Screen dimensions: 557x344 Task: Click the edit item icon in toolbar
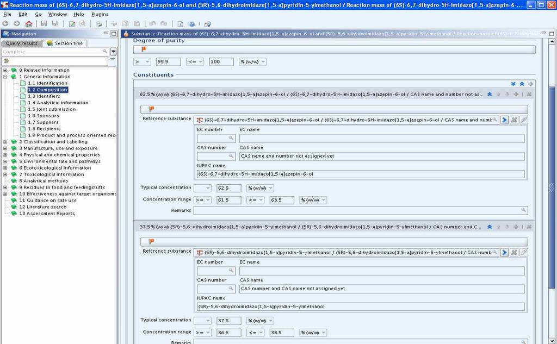click(72, 24)
